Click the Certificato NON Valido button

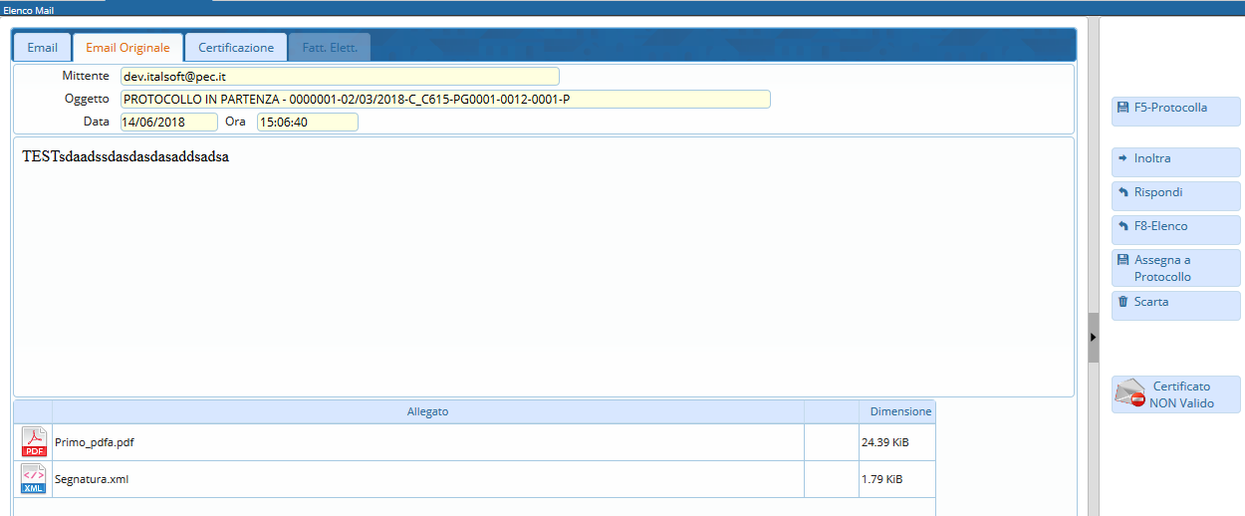pyautogui.click(x=1176, y=394)
